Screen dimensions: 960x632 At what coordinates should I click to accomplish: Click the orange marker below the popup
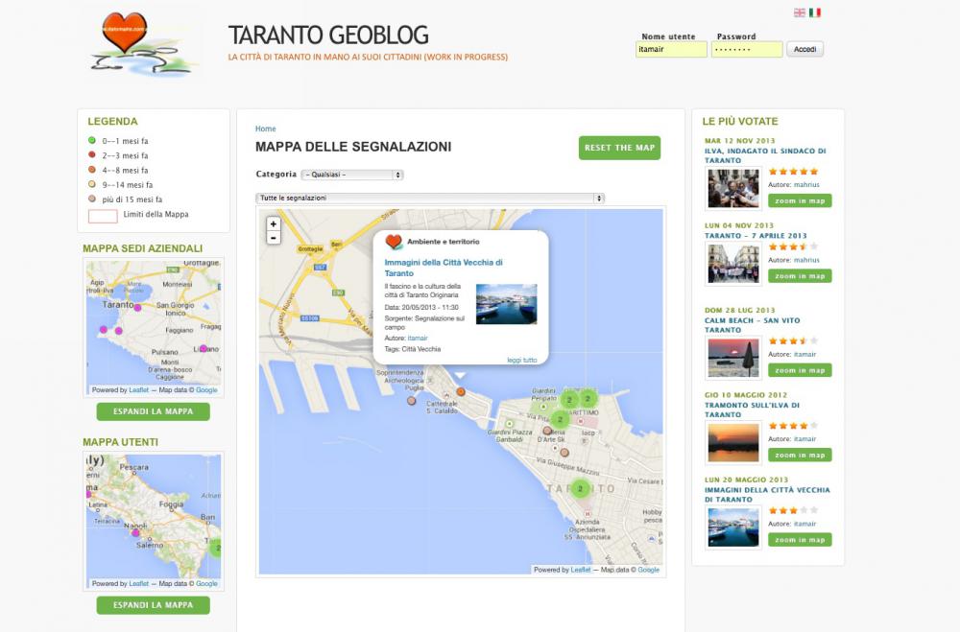(461, 391)
